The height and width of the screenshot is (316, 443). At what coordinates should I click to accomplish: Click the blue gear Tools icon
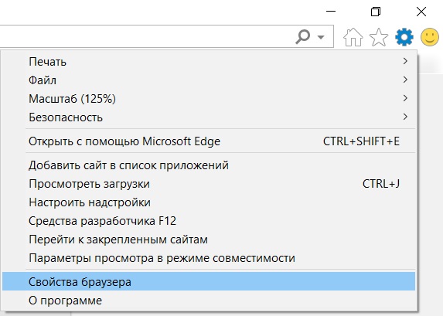point(404,37)
